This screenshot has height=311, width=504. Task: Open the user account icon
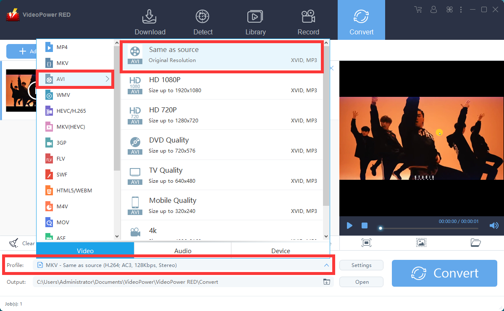pyautogui.click(x=434, y=9)
